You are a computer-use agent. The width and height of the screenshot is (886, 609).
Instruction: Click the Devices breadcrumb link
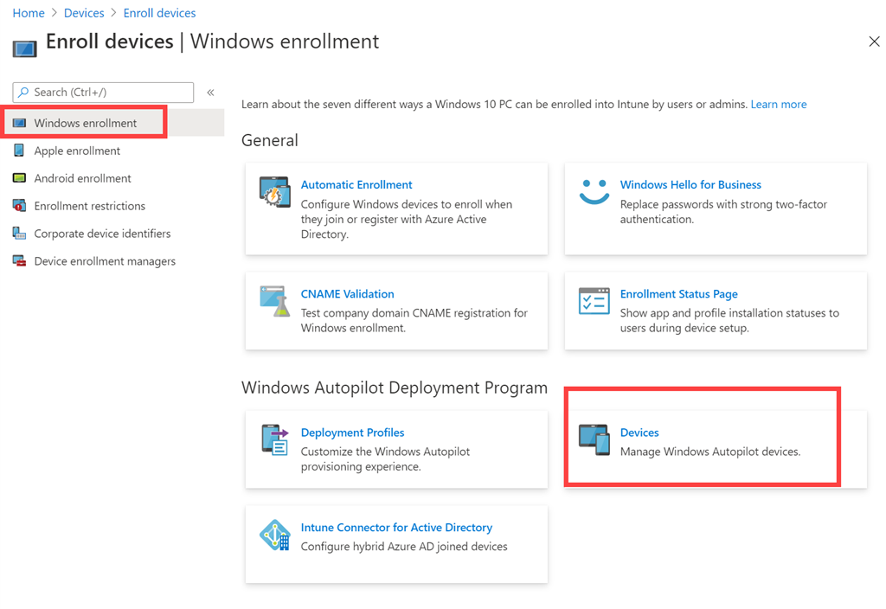[84, 13]
